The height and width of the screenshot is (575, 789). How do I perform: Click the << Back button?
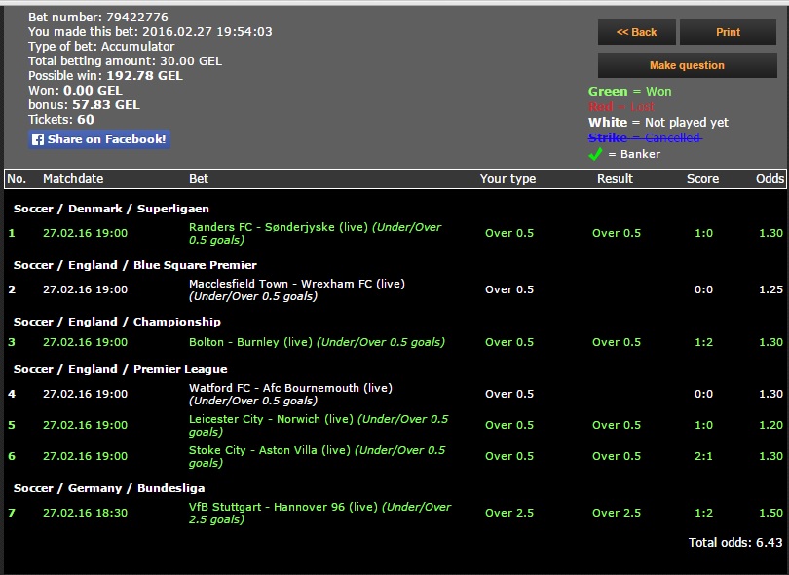point(636,32)
